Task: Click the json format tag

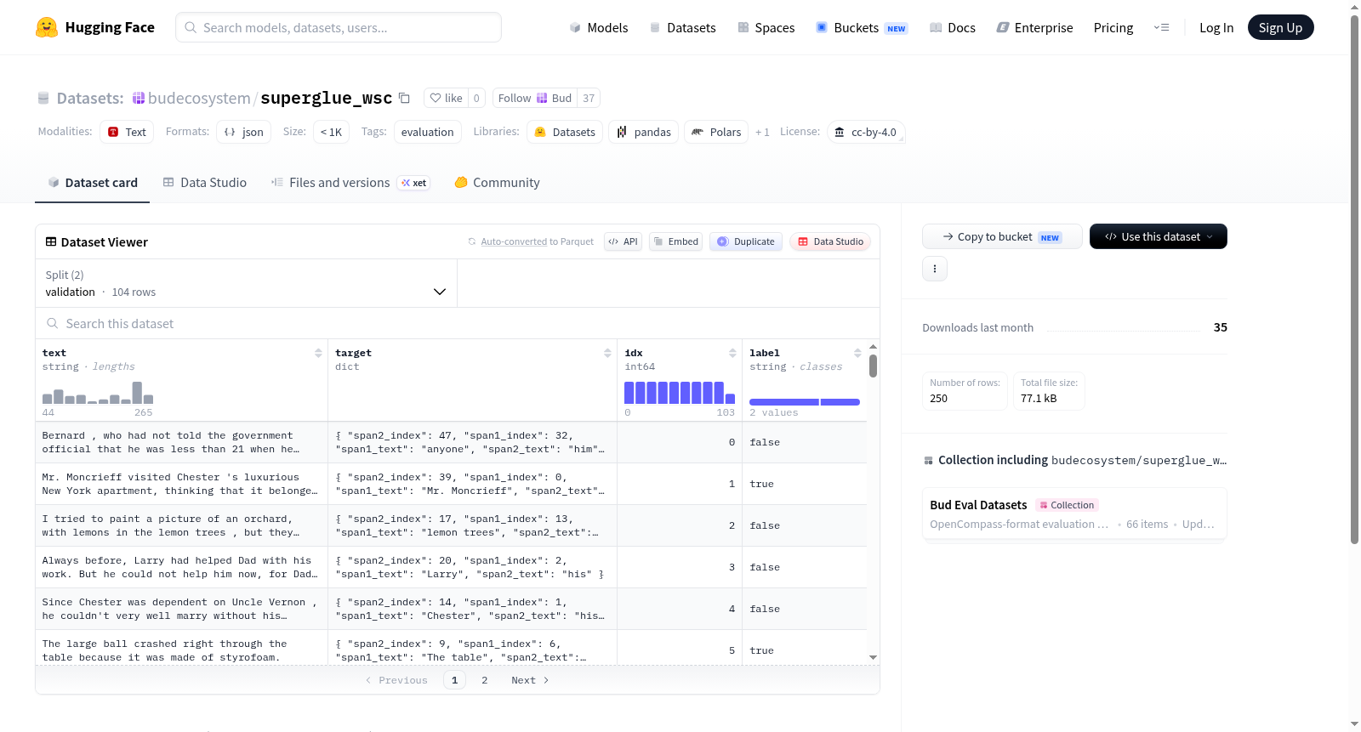Action: (244, 132)
